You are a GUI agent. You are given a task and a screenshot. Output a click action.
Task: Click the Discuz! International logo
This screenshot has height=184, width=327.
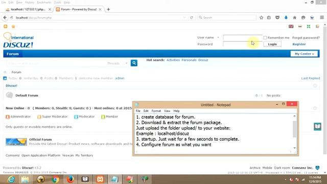[x=18, y=40]
